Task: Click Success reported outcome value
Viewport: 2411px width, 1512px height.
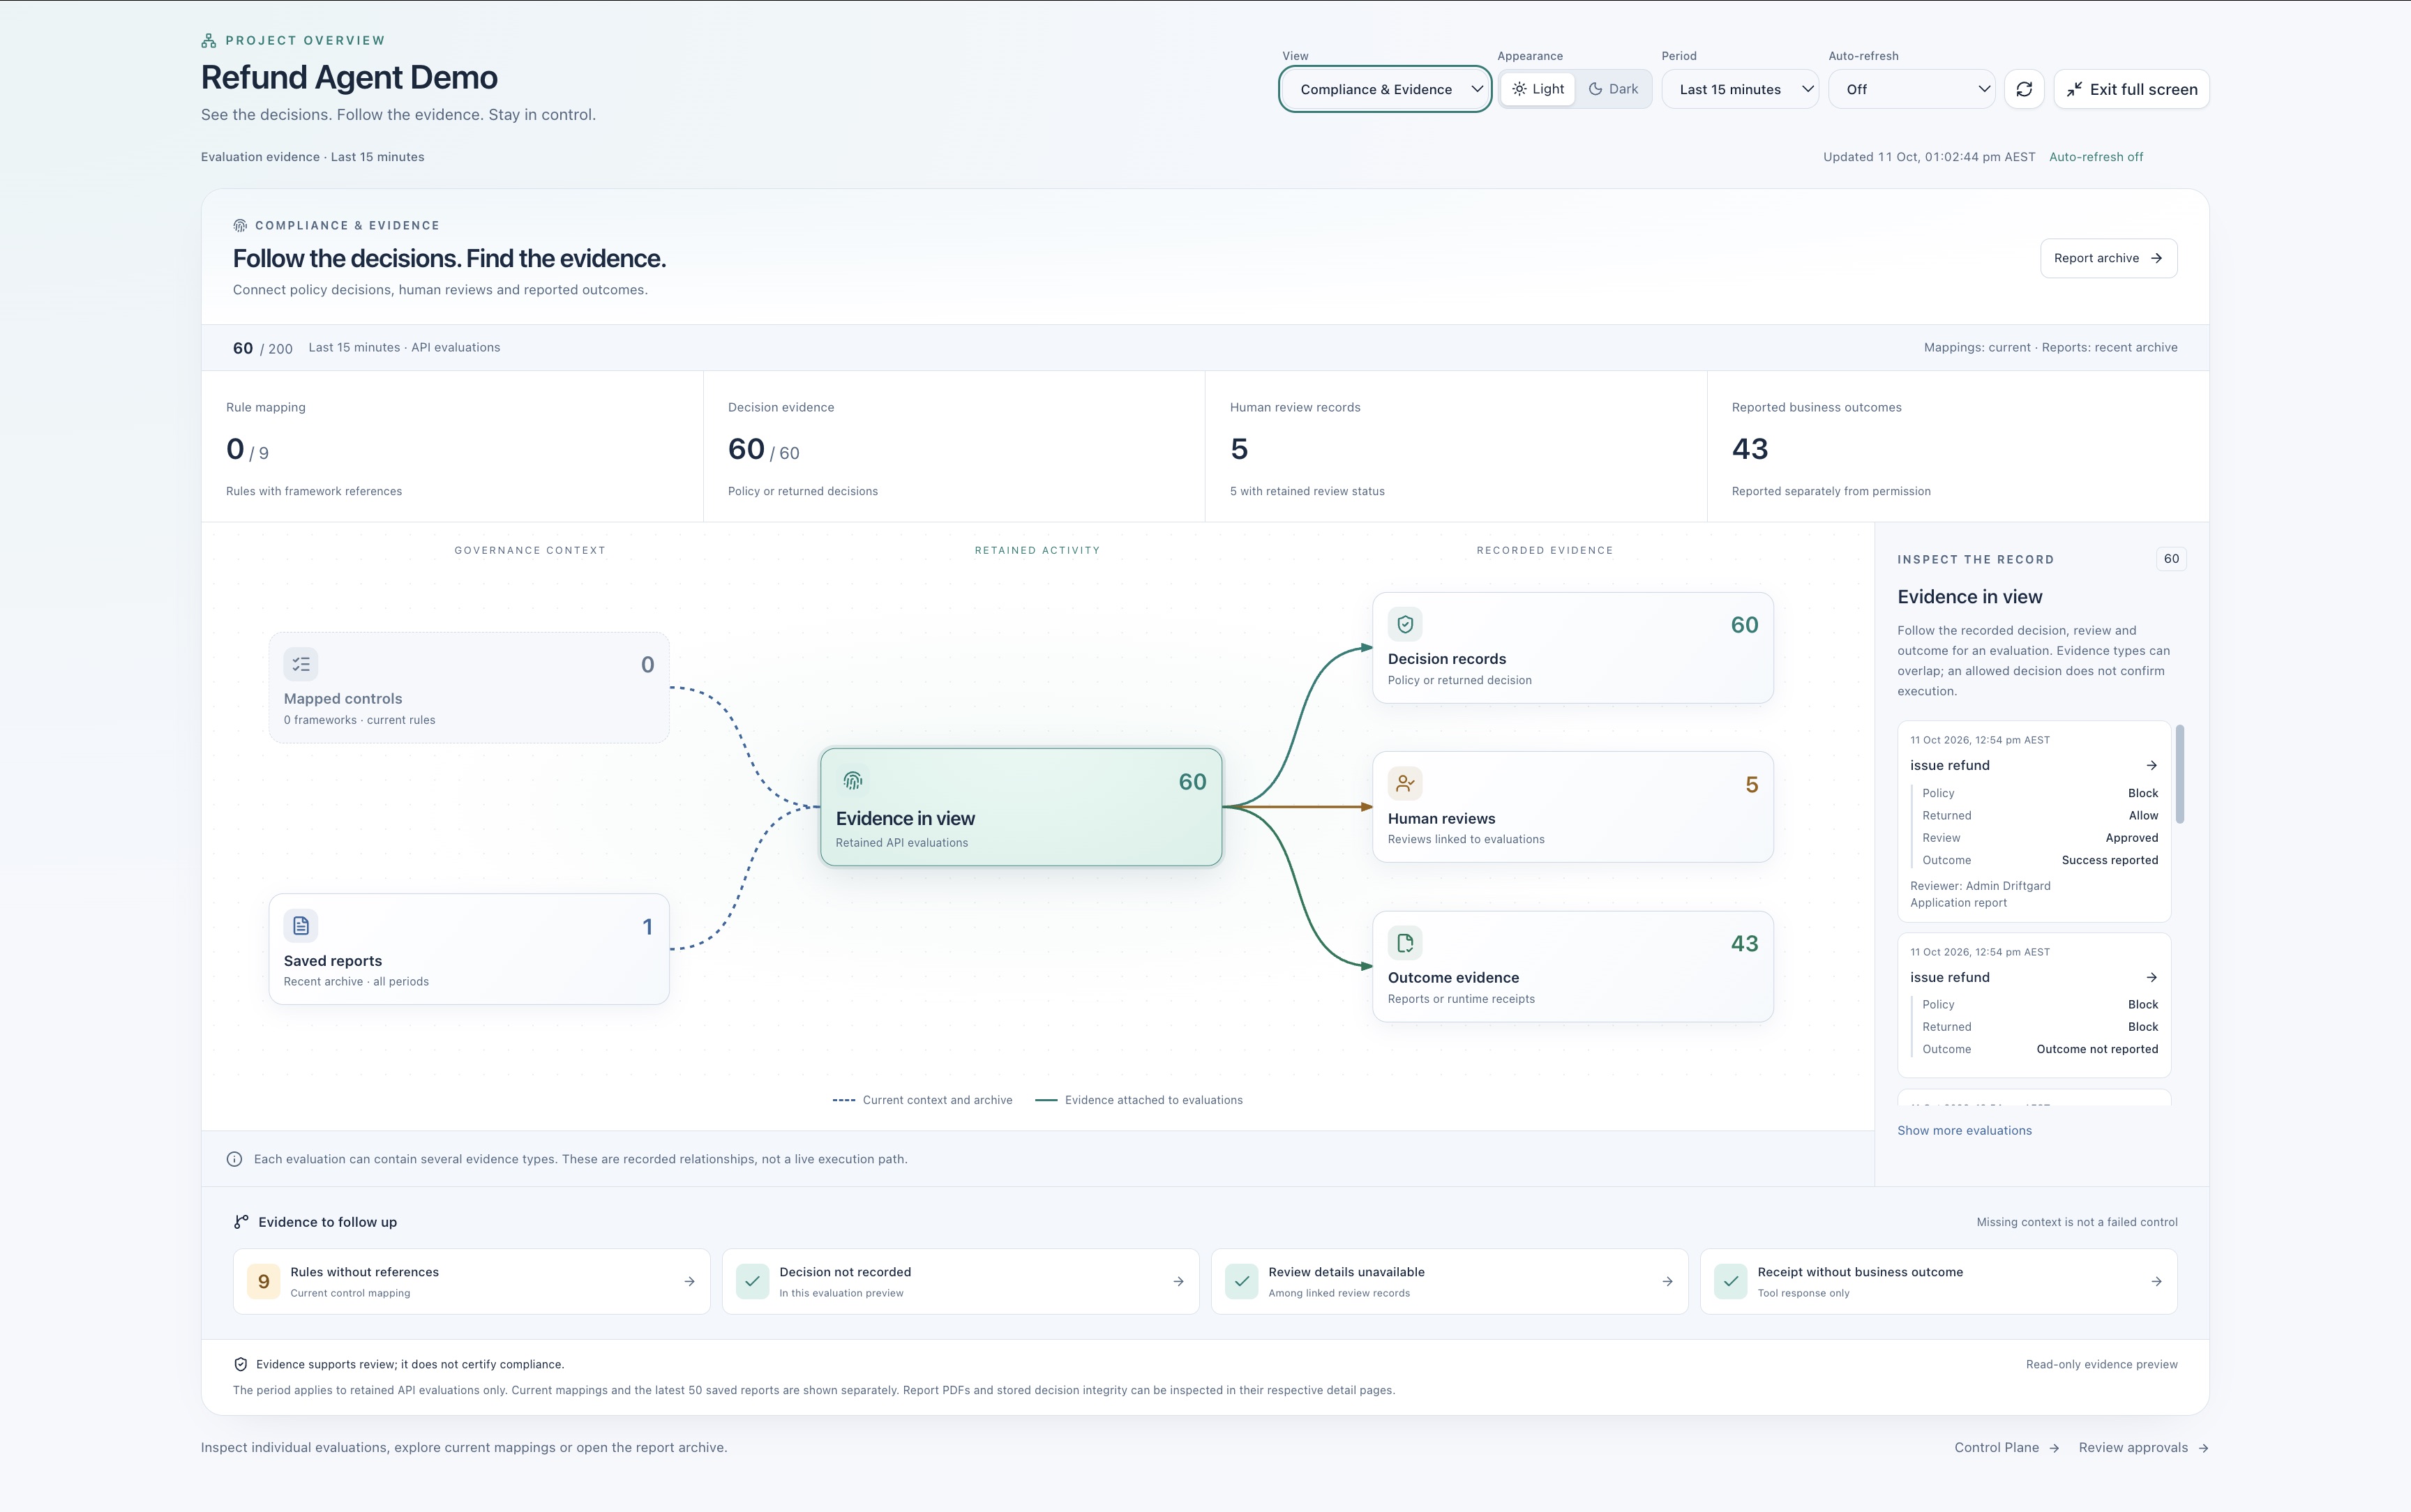Action: (2110, 860)
